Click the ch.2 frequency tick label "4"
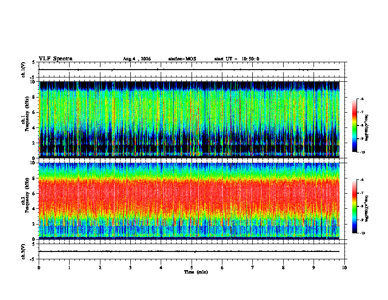The height and width of the screenshot is (300, 388). pyautogui.click(x=34, y=209)
